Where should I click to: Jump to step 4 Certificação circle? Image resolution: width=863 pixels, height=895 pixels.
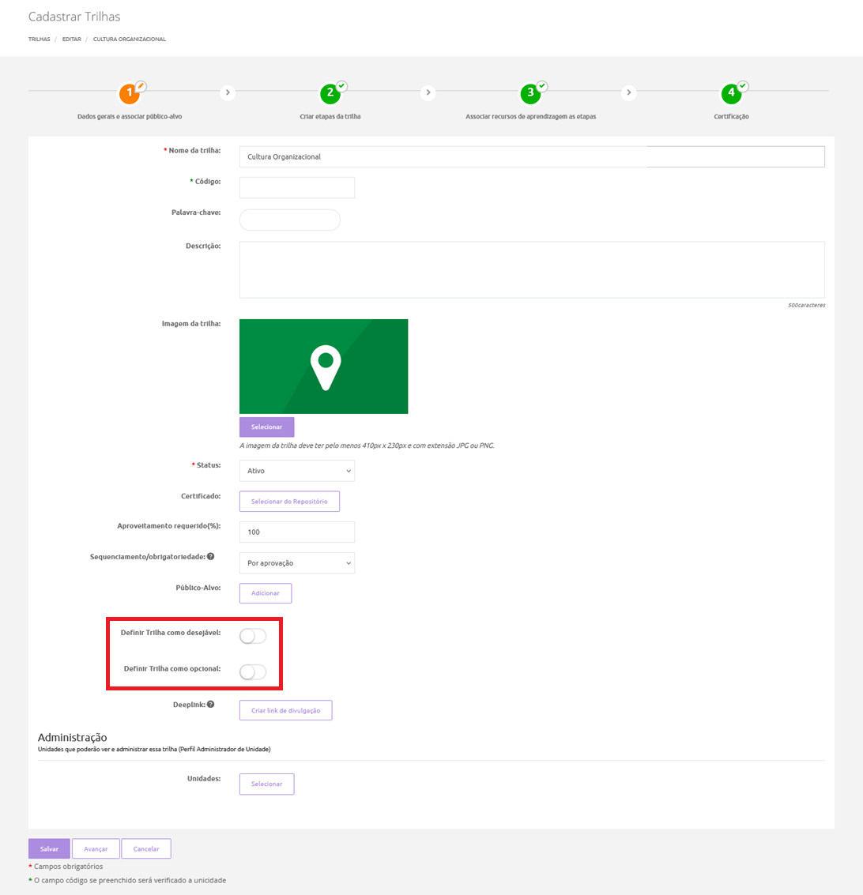tap(731, 93)
